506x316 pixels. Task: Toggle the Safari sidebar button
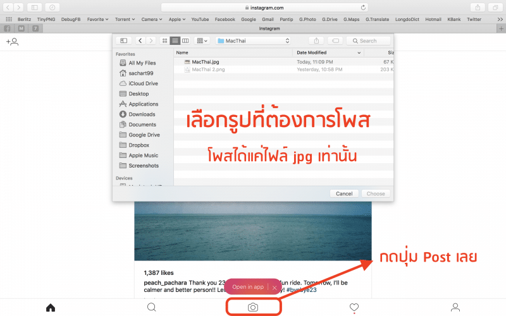click(35, 7)
